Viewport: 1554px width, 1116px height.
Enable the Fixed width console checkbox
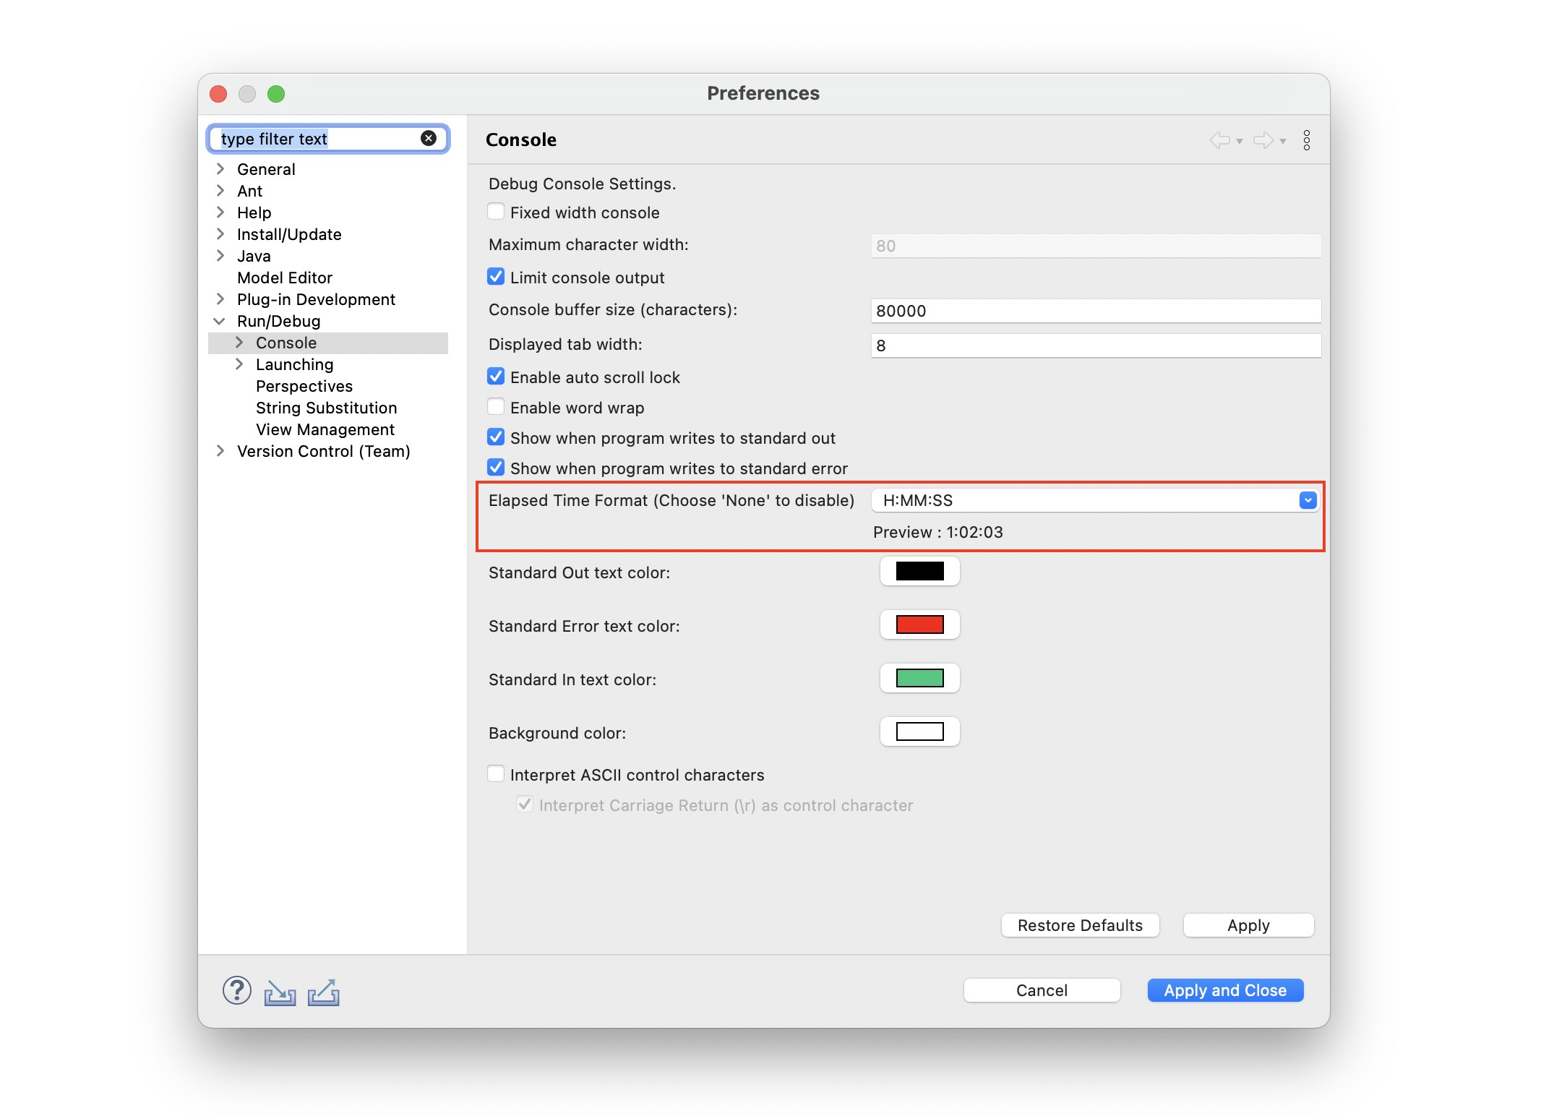click(x=496, y=211)
